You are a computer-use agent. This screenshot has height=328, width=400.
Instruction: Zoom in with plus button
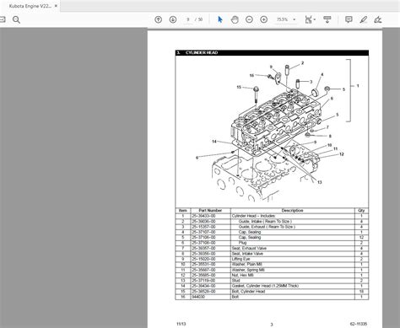(x=263, y=19)
